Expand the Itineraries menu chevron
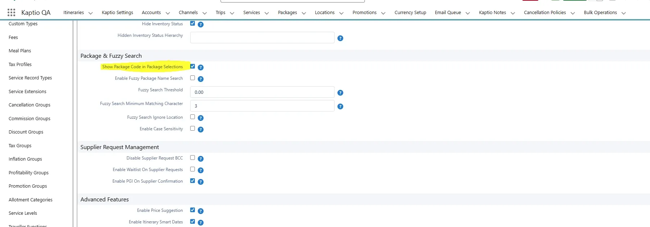 click(91, 13)
